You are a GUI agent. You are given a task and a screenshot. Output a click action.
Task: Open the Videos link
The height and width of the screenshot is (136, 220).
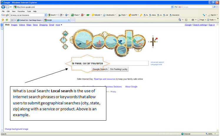click(22, 25)
